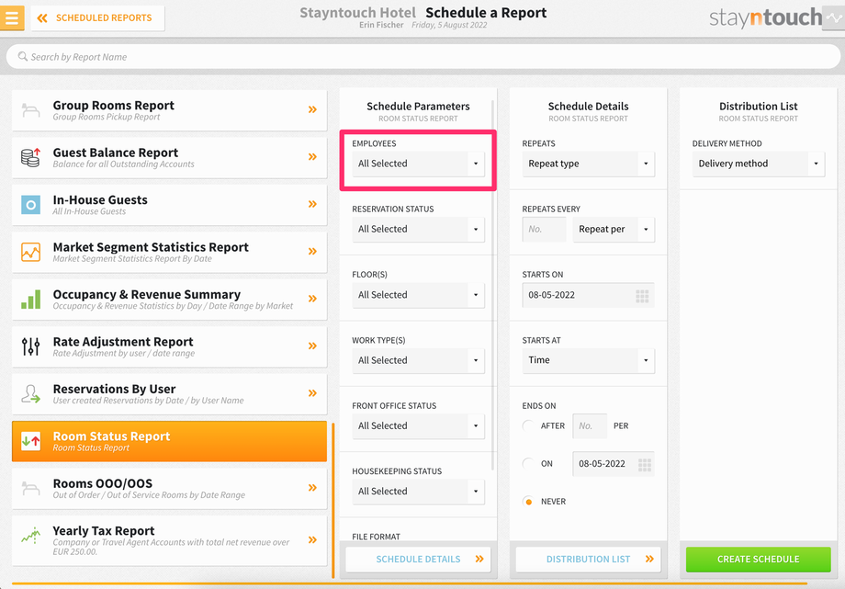Click Guest Balance Report chevron arrow

pos(312,157)
